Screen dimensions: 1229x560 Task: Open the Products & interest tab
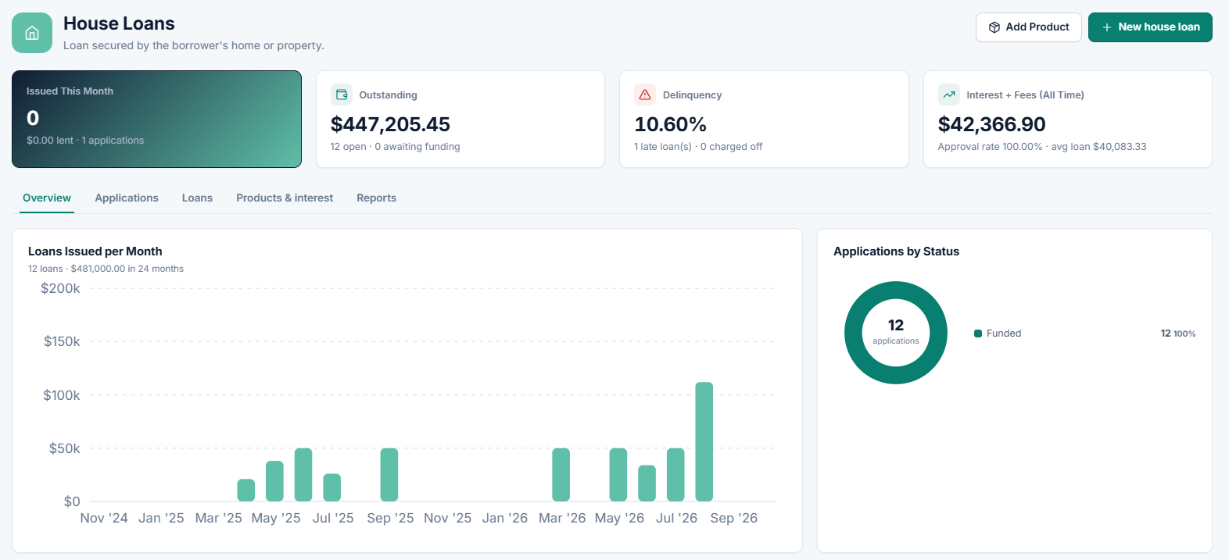pyautogui.click(x=285, y=198)
